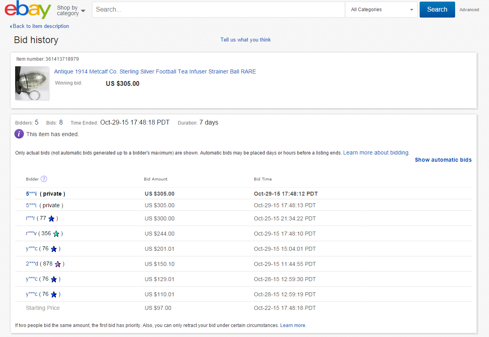The image size is (489, 337).
Task: Open the Advanced search link
Action: pos(469,10)
